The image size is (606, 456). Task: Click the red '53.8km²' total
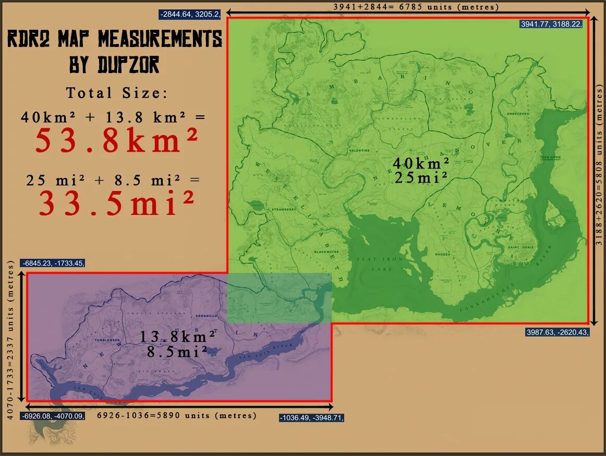[117, 140]
